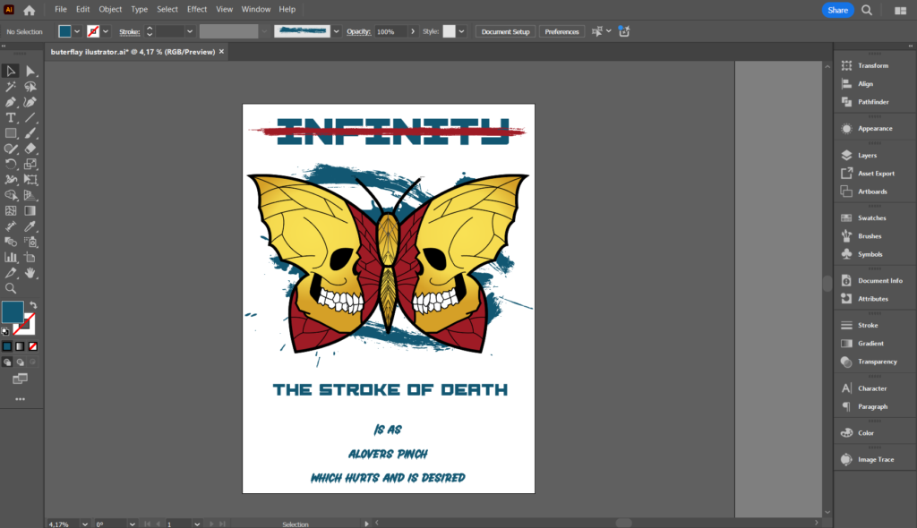
Task: Select the Direct Selection tool
Action: 30,71
